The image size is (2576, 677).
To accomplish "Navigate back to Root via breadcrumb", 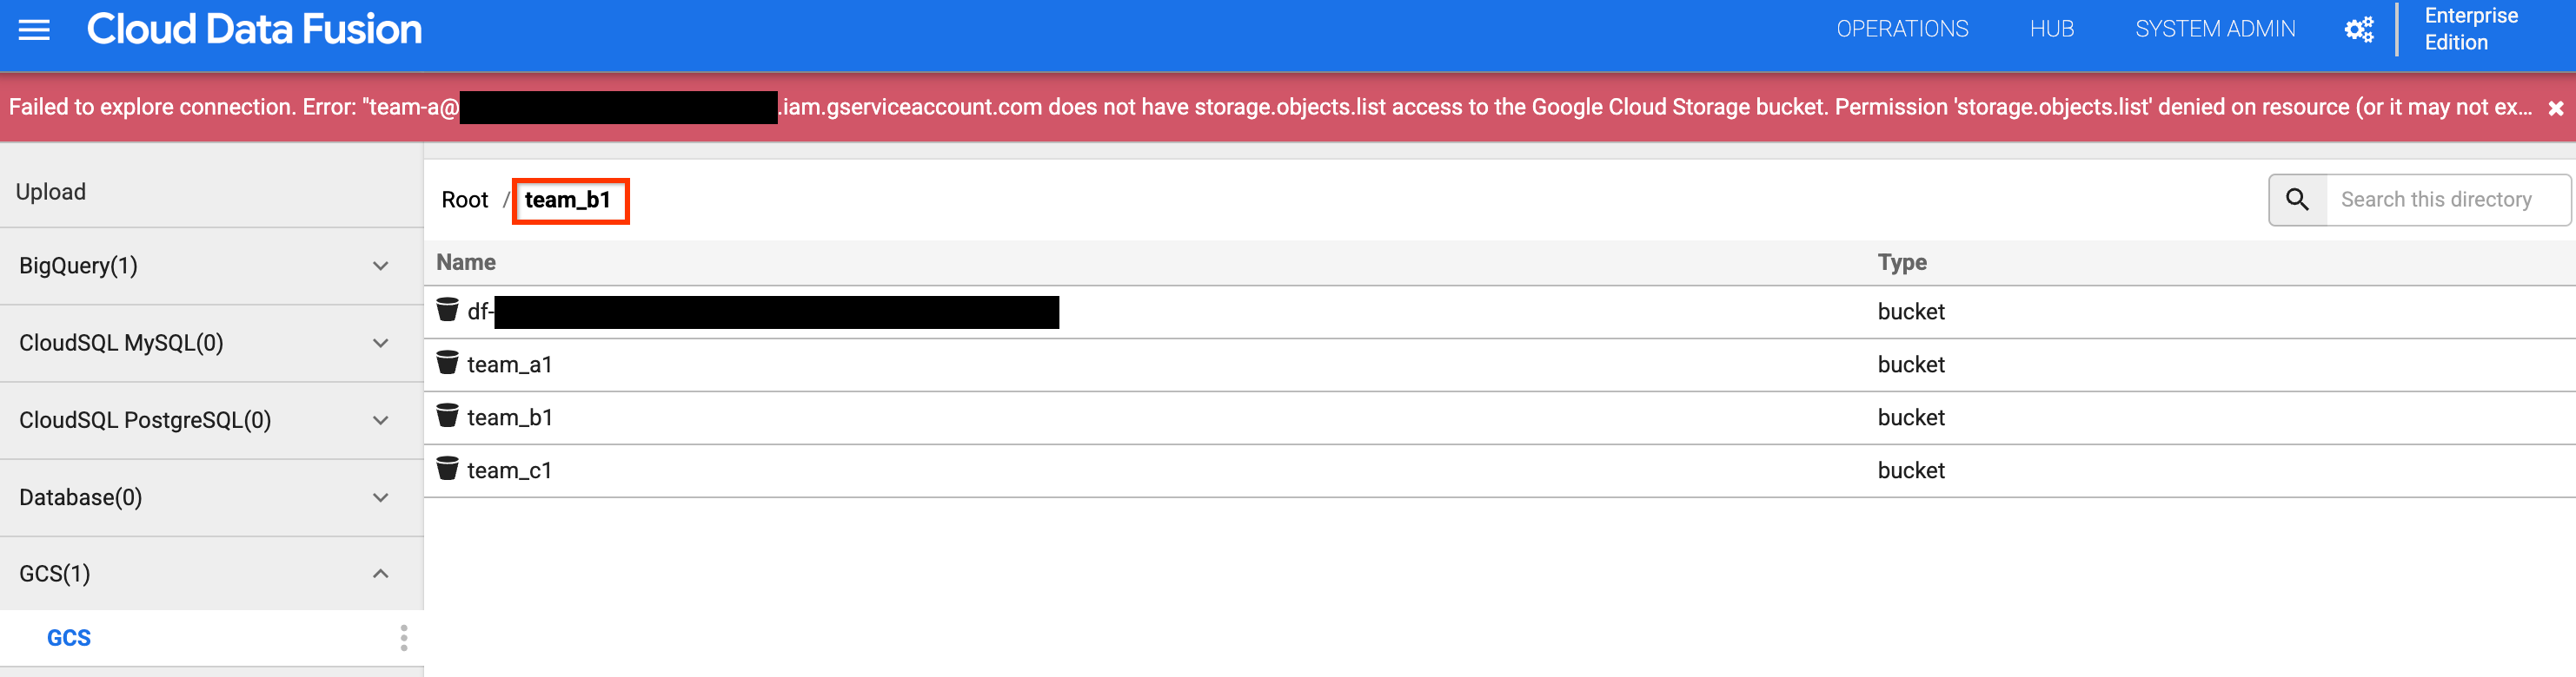I will point(464,199).
